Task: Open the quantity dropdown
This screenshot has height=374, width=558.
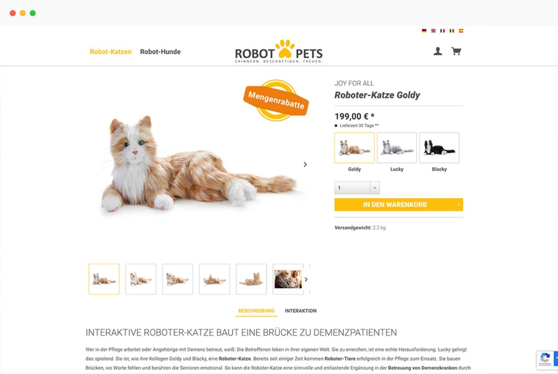Action: [x=357, y=188]
